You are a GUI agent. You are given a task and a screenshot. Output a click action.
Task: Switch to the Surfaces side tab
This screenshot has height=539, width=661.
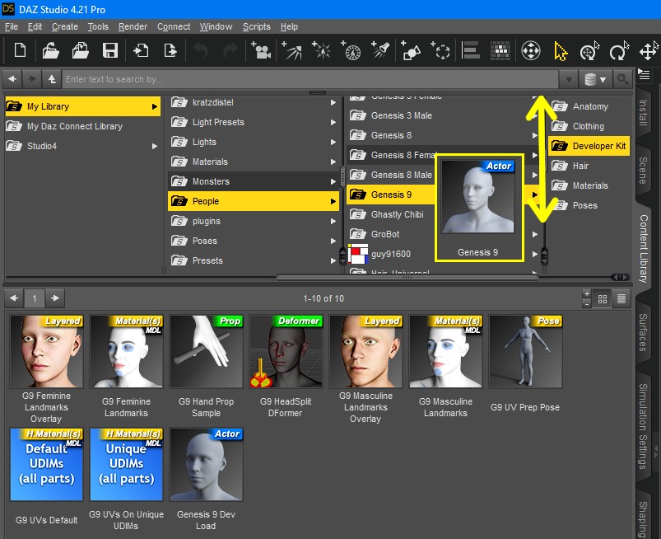(x=643, y=332)
